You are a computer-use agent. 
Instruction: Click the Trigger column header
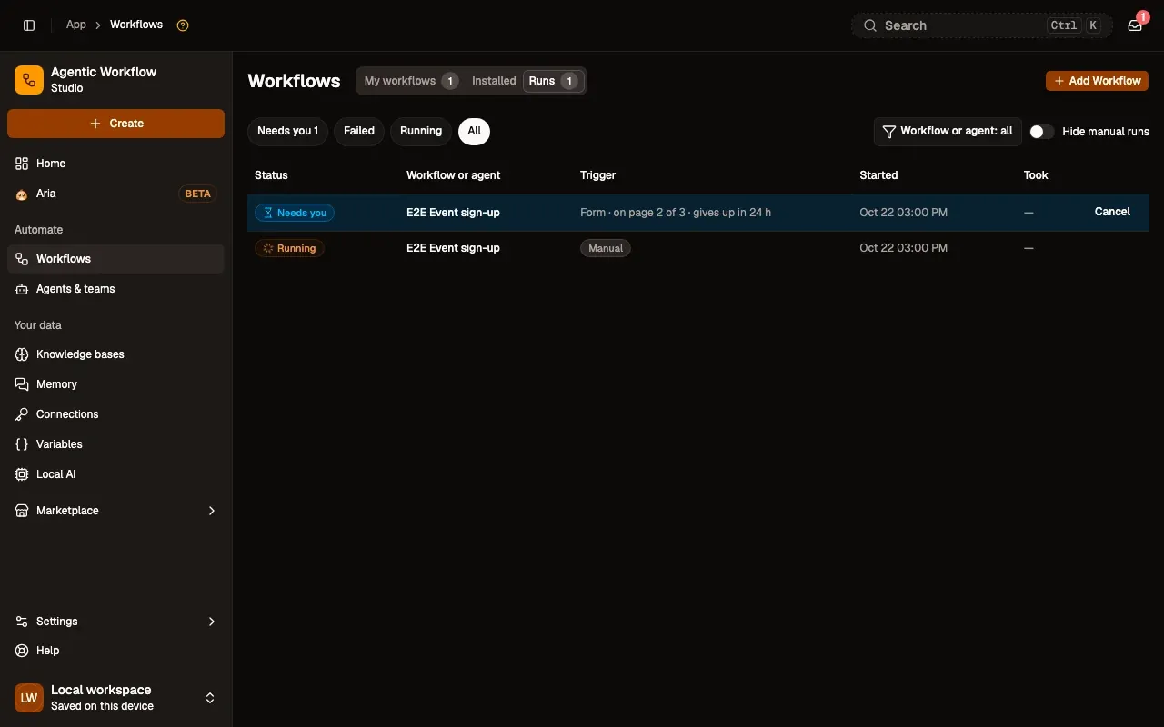pyautogui.click(x=597, y=175)
